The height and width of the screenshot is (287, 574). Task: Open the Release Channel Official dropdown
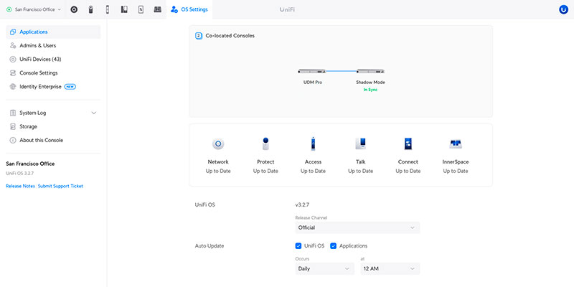(357, 227)
